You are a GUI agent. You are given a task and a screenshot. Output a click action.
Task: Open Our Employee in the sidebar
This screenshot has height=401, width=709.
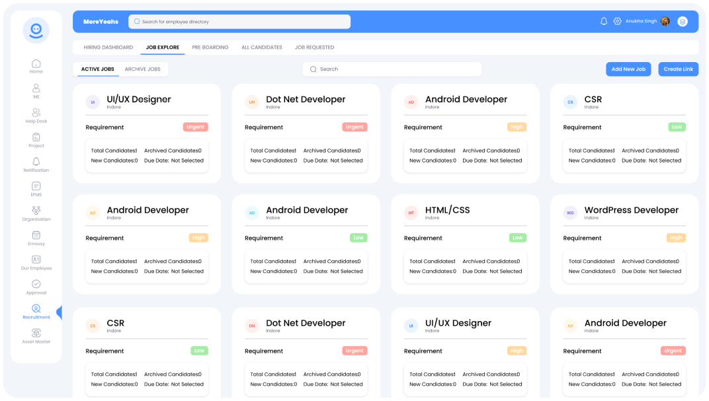36,260
